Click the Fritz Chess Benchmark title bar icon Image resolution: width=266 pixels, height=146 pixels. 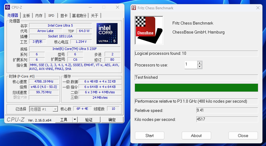tap(134, 8)
